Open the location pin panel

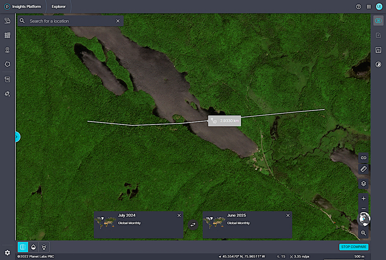point(8,50)
